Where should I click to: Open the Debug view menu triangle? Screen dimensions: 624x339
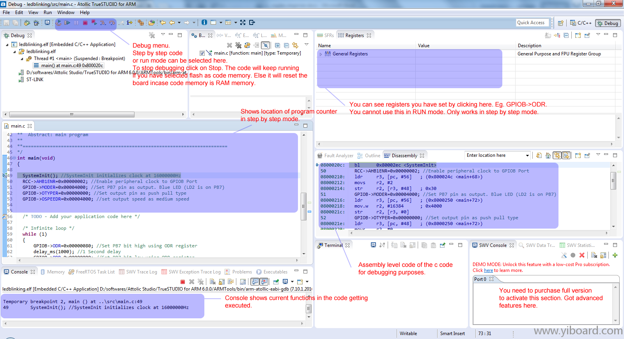click(163, 34)
